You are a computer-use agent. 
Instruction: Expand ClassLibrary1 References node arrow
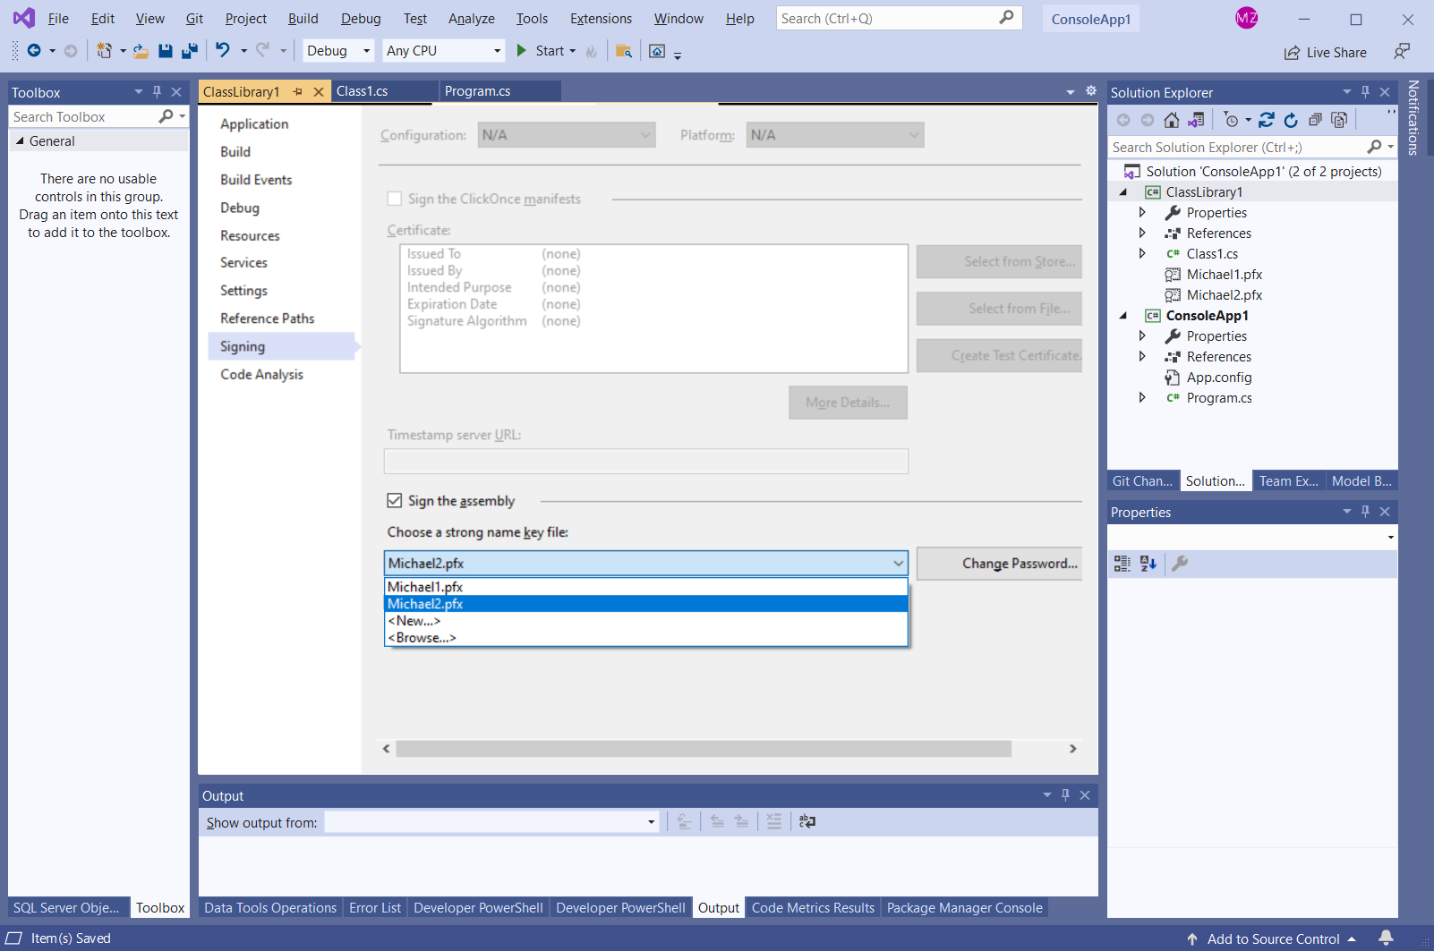click(1142, 234)
